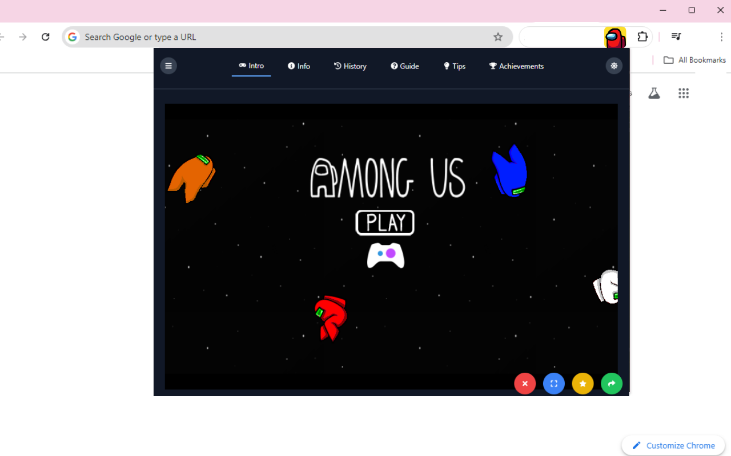Open the hamburger menu in the popup
This screenshot has width=731, height=456.
click(168, 66)
